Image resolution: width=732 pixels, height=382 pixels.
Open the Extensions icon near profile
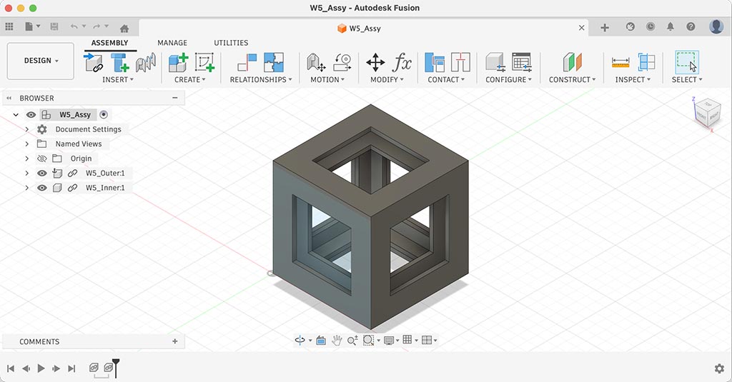[x=630, y=26]
